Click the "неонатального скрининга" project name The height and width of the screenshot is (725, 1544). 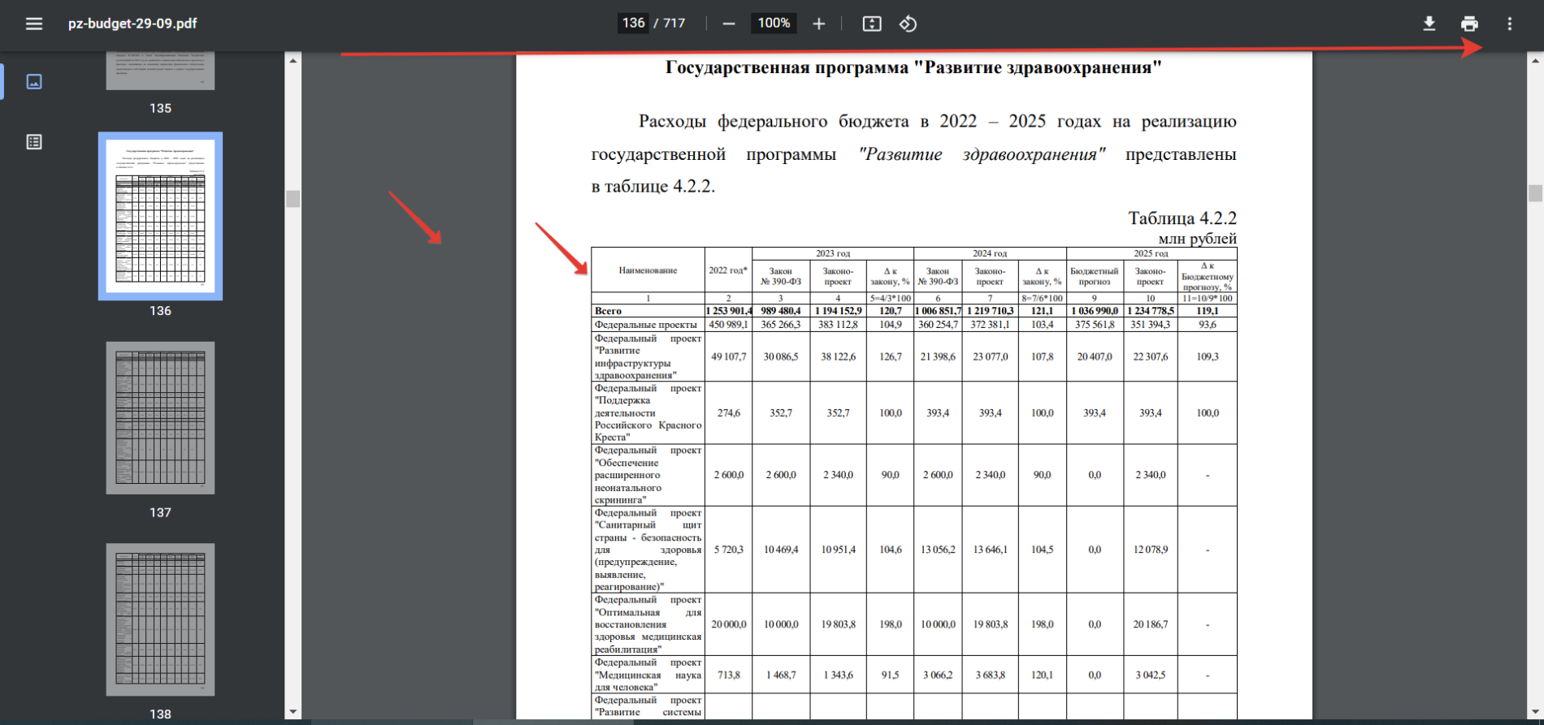pyautogui.click(x=628, y=494)
